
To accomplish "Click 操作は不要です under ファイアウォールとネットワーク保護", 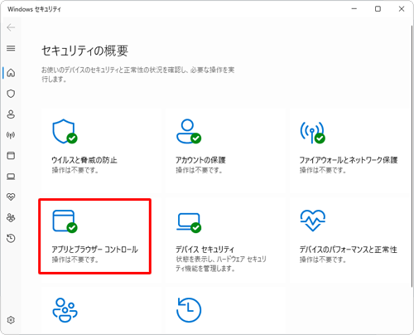I will pos(323,170).
